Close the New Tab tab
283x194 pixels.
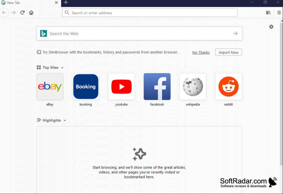coord(56,3)
